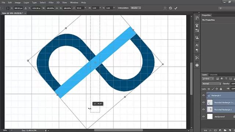The width and height of the screenshot is (235, 132).
Task: Open the Window menu
Action: click(74, 3)
